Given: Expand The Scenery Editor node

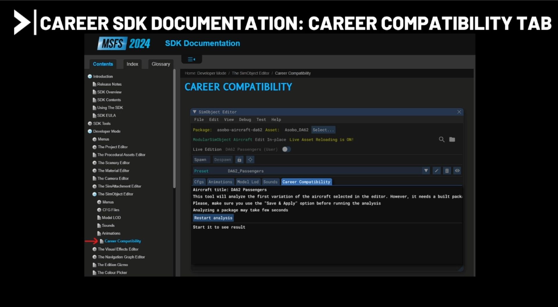Looking at the screenshot, I should 94,163.
